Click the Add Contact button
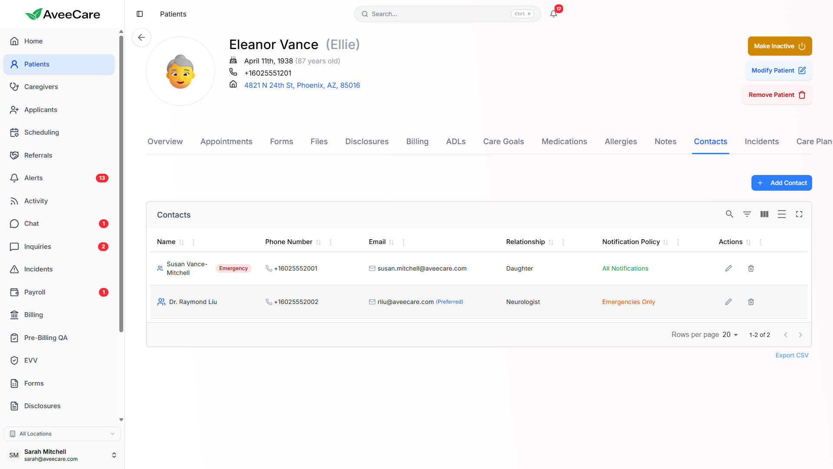Image resolution: width=833 pixels, height=469 pixels. coord(781,183)
